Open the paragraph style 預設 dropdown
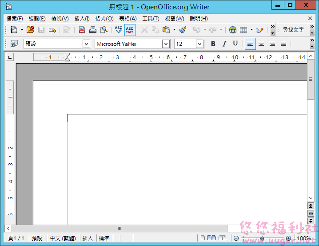The width and height of the screenshot is (319, 246). click(x=86, y=44)
